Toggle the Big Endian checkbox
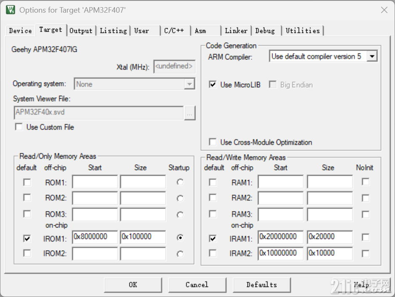 click(x=272, y=84)
